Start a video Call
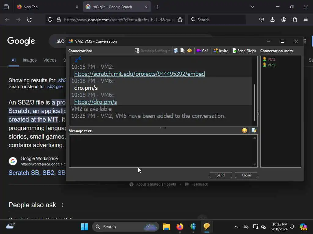The image size is (313, 234). tap(202, 51)
